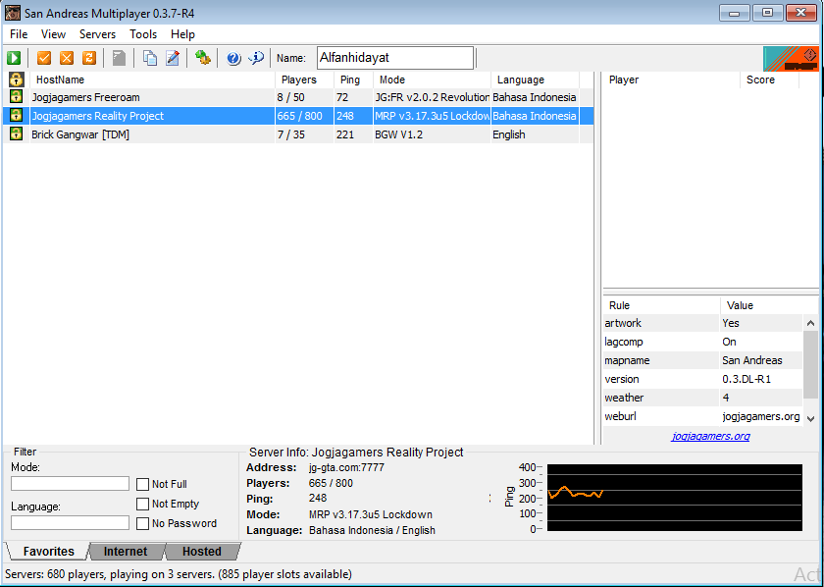Image resolution: width=824 pixels, height=587 pixels.
Task: Enable the Not Empty filter checkbox
Action: point(142,504)
